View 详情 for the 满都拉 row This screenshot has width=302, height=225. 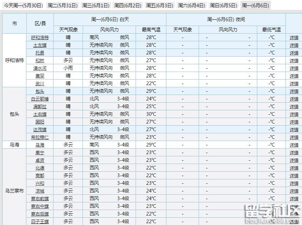(294, 107)
